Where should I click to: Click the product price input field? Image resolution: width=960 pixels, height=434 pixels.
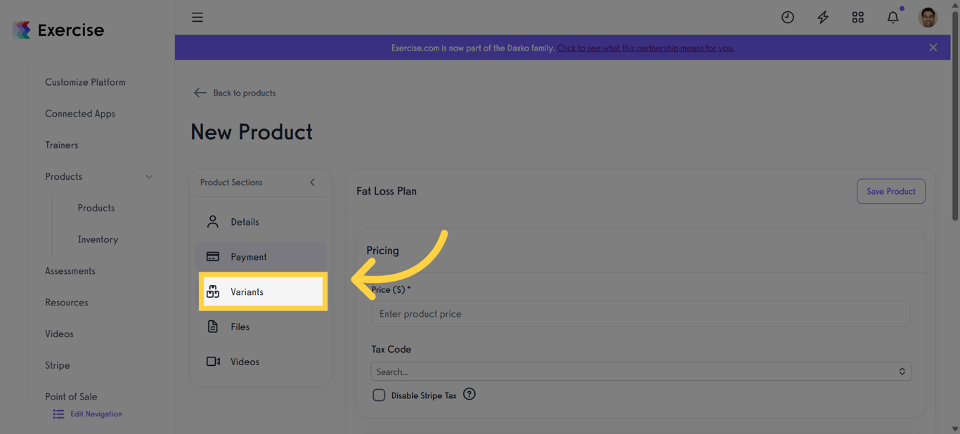[x=640, y=313]
